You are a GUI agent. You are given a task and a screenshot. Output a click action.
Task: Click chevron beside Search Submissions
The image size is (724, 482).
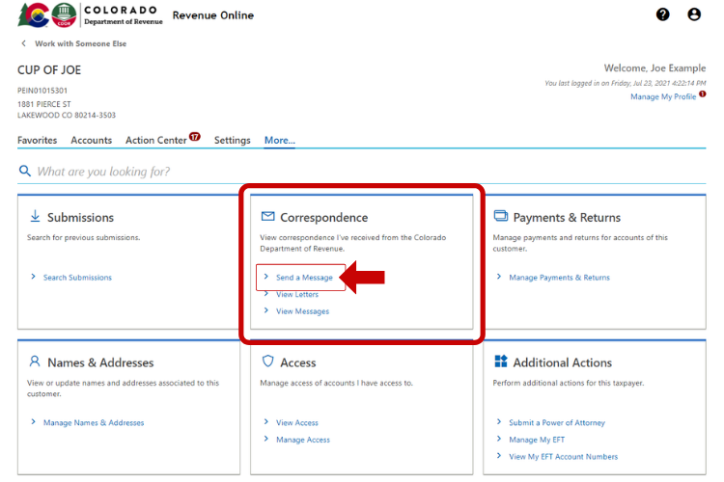[x=34, y=277]
